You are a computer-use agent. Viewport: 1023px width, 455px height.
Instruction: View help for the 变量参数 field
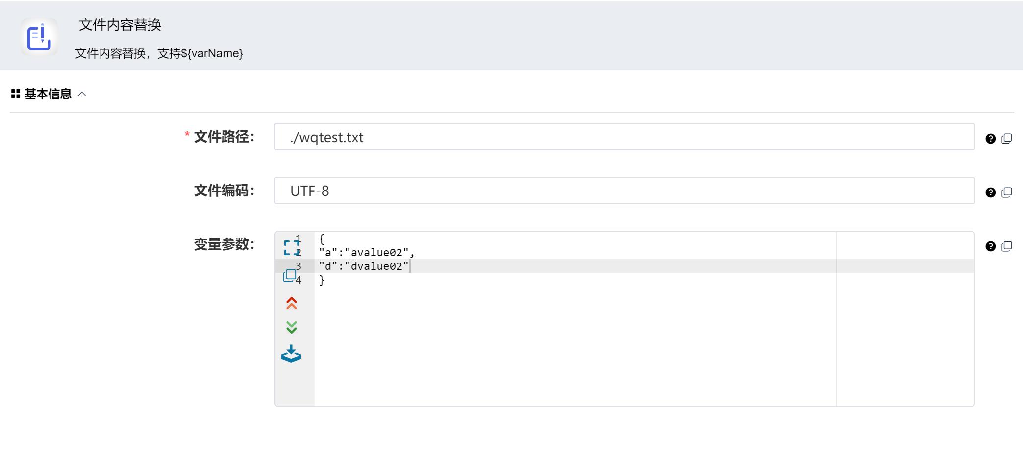pyautogui.click(x=990, y=246)
